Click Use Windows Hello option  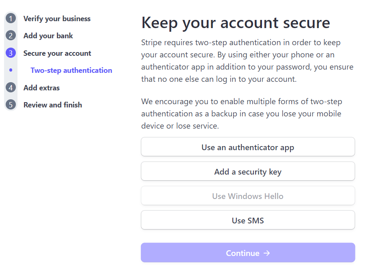pyautogui.click(x=248, y=196)
